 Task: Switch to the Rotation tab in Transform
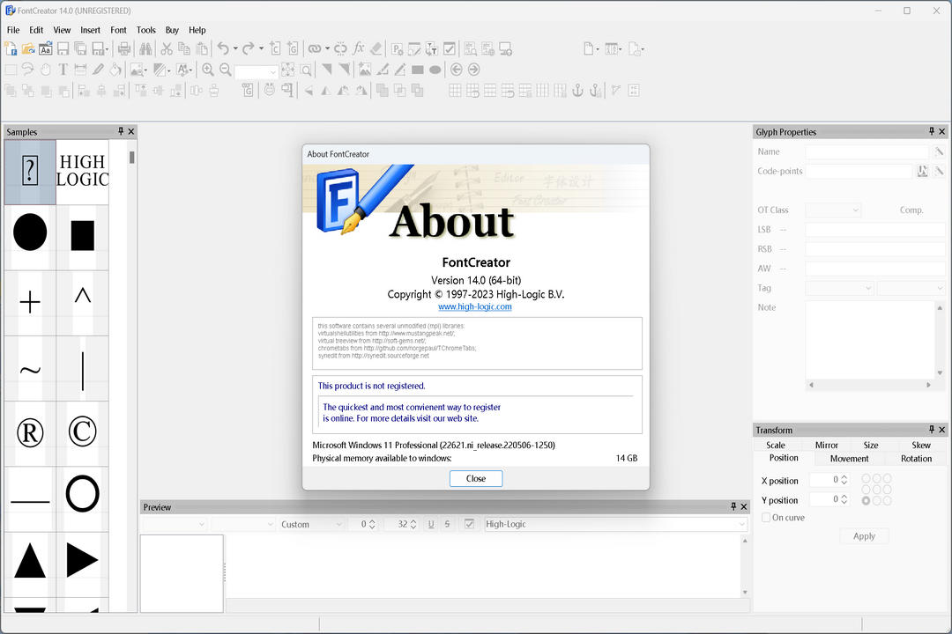916,459
